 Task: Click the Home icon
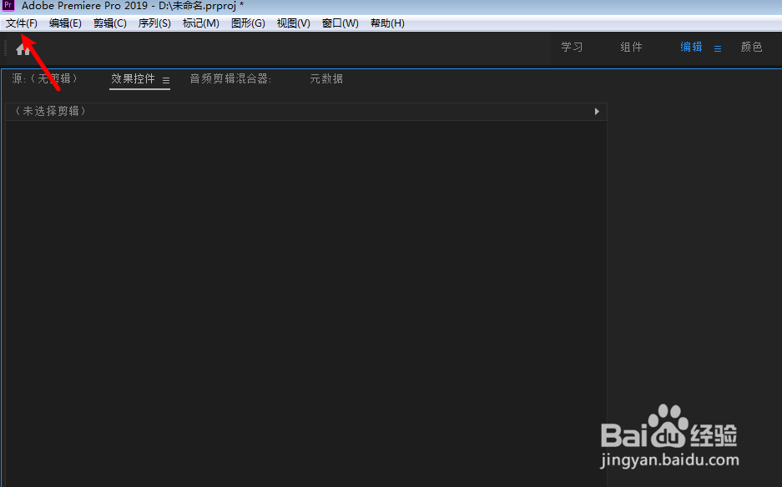click(x=23, y=49)
